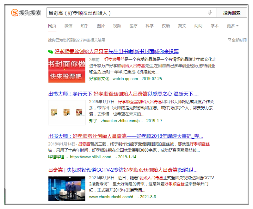This screenshot has width=253, height=209.
Task: Click the CCTV interview studio thumbnail
Action: [x=67, y=188]
